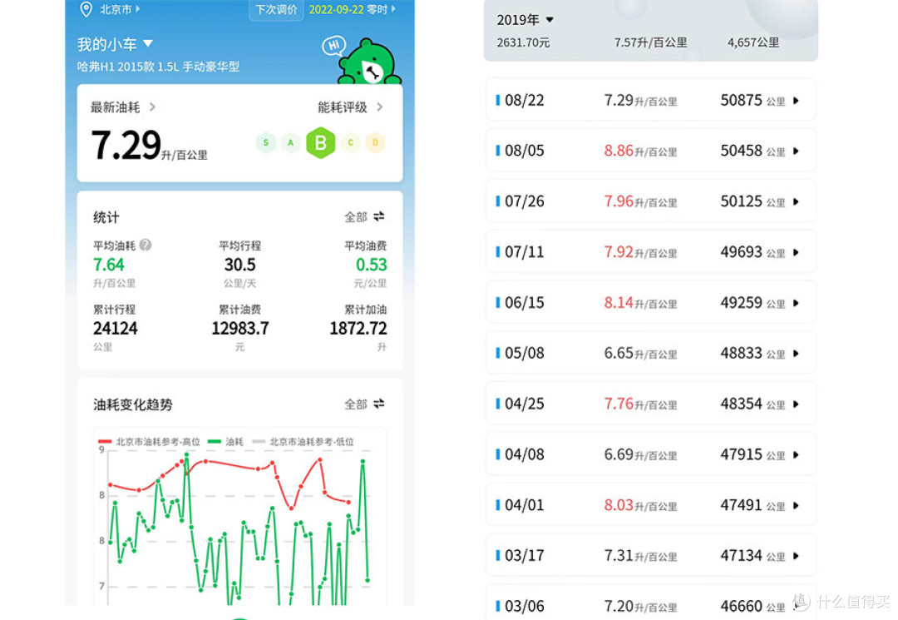Screen dimensions: 898x620
Task: Select the 4,657公里 yearly distance
Action: pyautogui.click(x=753, y=42)
